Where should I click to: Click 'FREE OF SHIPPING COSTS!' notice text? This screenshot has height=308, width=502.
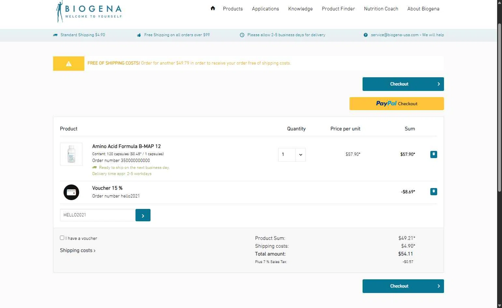114,63
